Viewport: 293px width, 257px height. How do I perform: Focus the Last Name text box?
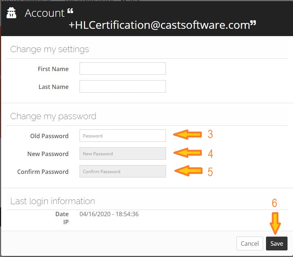point(123,86)
